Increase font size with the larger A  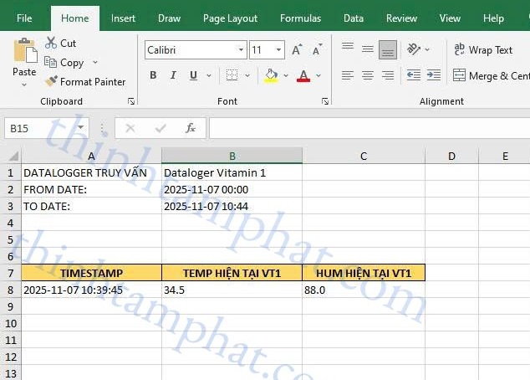[x=297, y=50]
